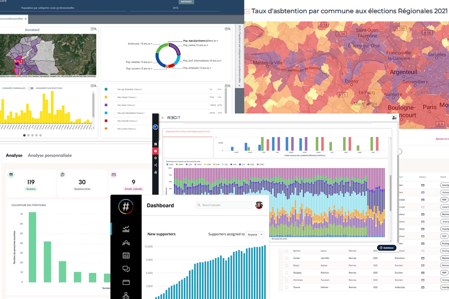
Task: Open the people group icon in sidebar
Action: click(126, 243)
